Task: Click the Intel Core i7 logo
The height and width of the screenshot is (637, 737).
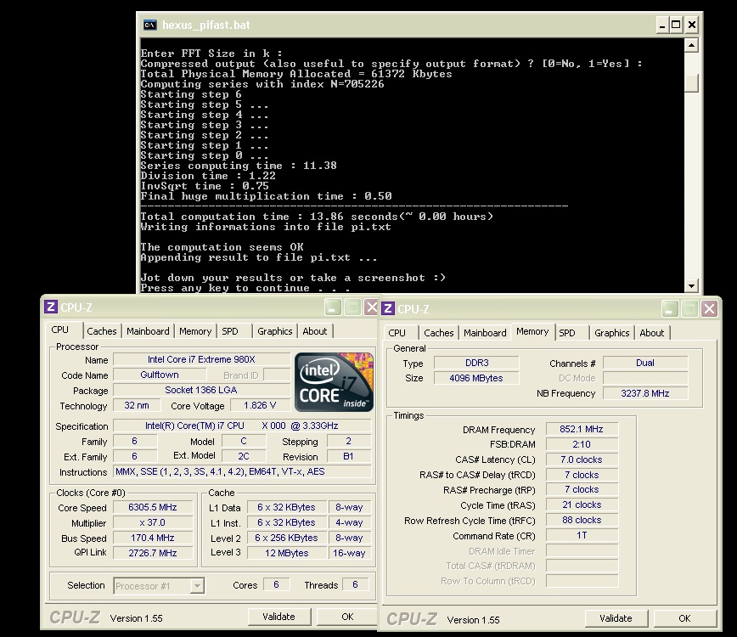Action: point(334,381)
